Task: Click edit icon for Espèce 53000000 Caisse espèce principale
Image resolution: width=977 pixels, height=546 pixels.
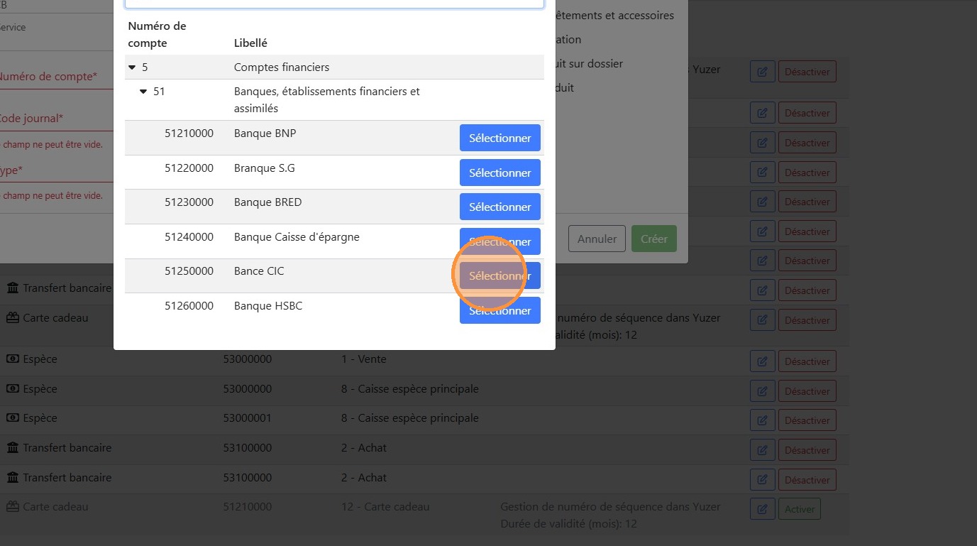Action: (x=762, y=391)
